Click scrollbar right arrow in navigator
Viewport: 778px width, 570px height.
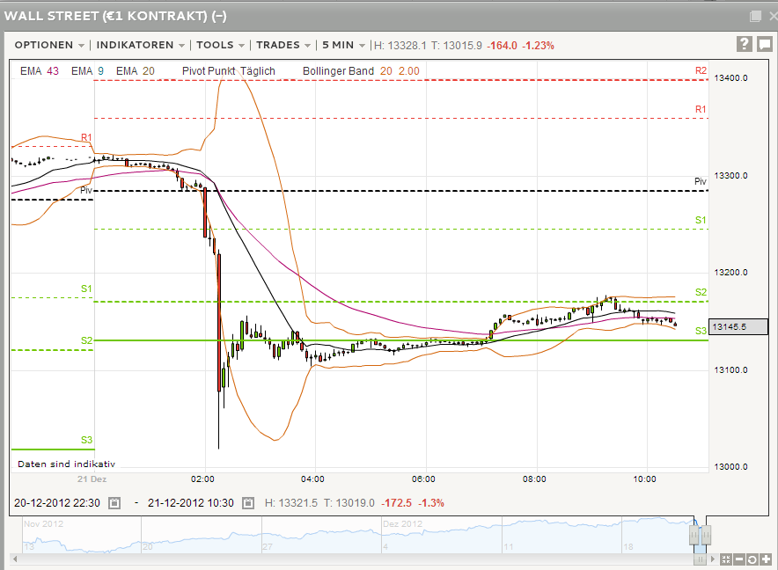(x=713, y=559)
